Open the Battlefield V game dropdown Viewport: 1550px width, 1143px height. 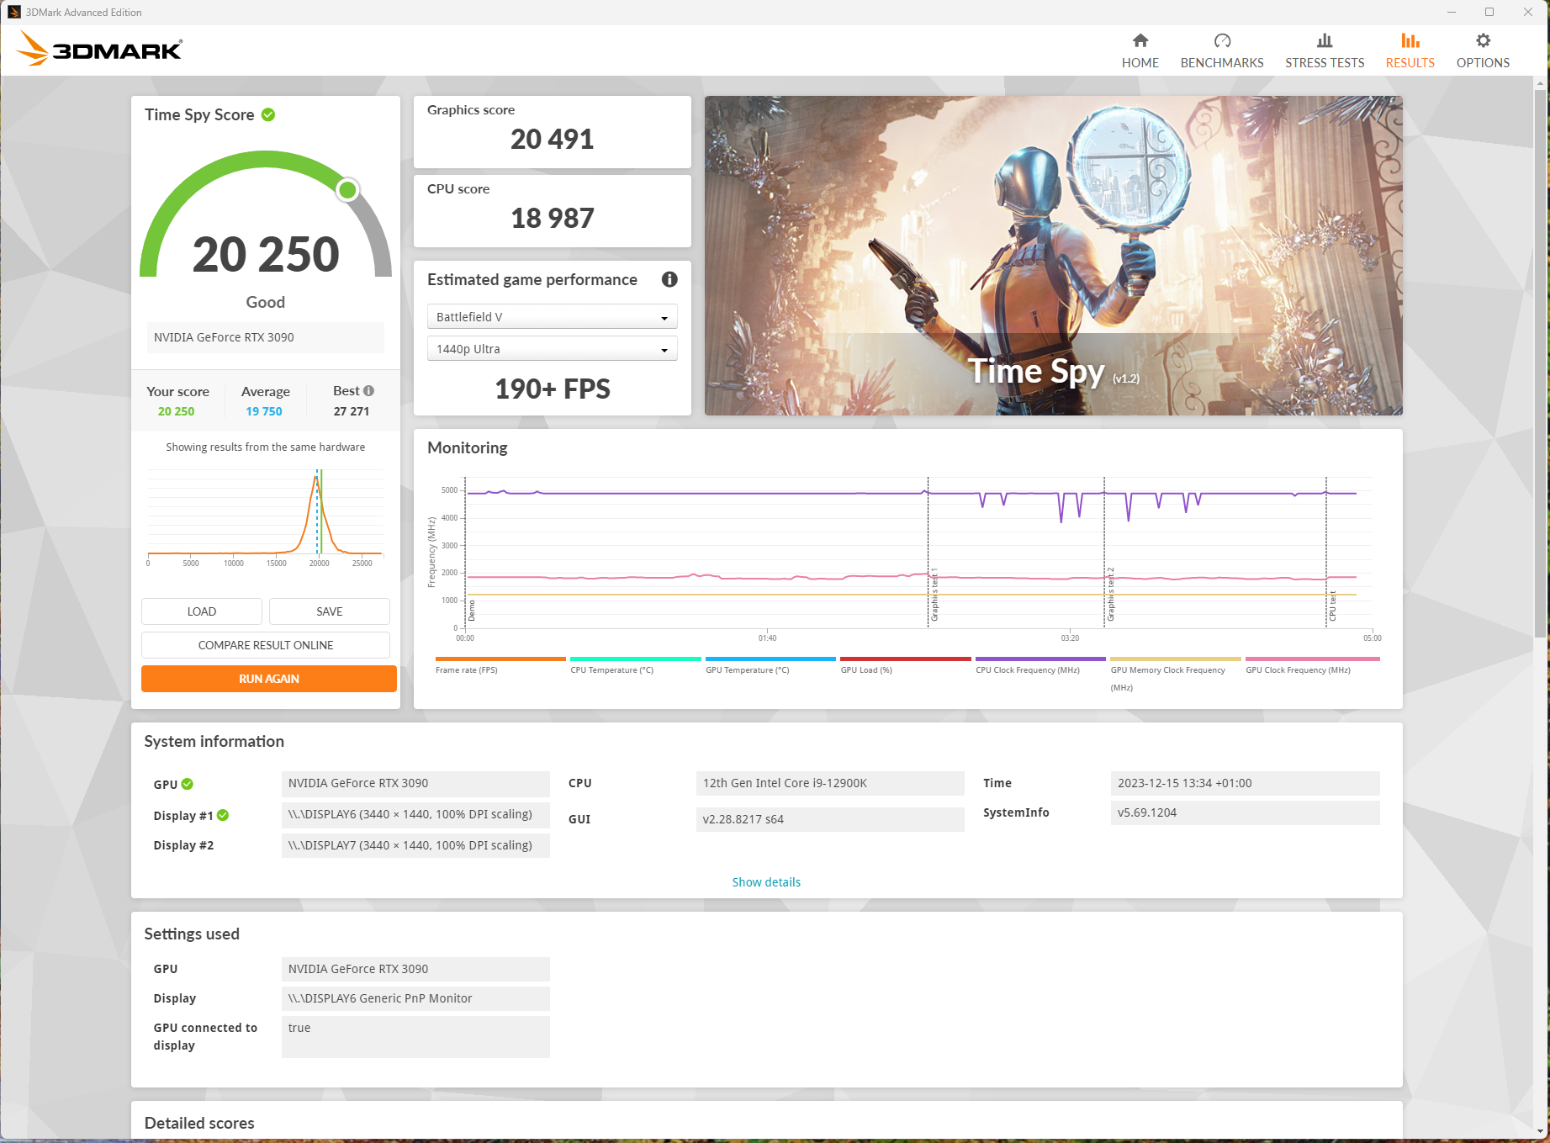553,317
